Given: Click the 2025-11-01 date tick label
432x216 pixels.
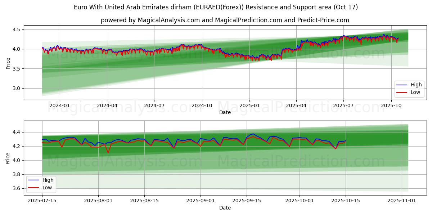Looking at the screenshot, I should tap(401, 201).
